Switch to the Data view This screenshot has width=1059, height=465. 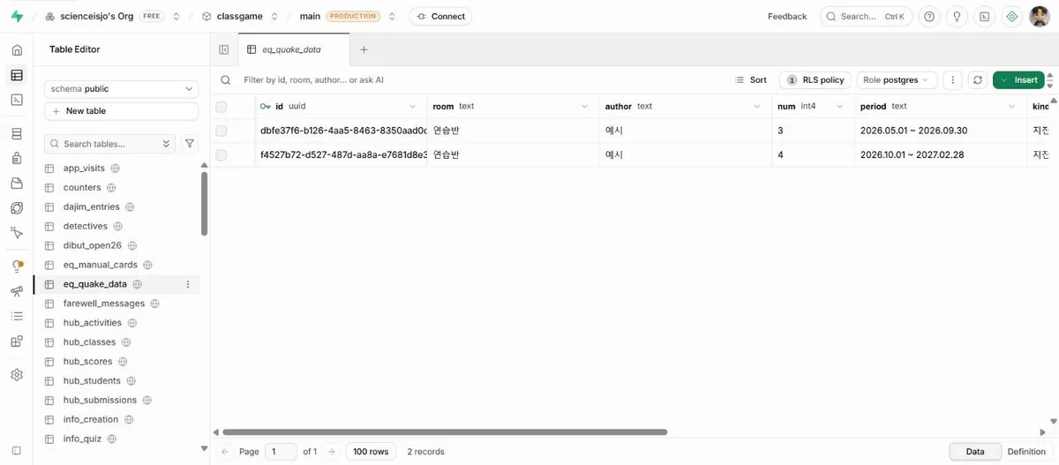coord(975,451)
